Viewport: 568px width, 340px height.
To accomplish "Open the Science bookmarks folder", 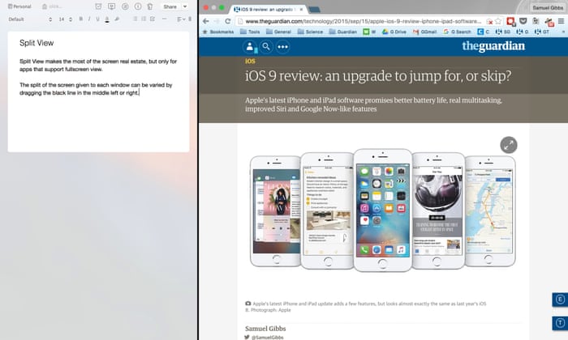I will coord(312,32).
